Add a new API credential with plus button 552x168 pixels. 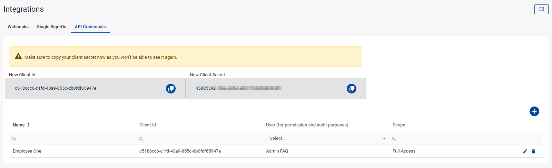click(534, 111)
